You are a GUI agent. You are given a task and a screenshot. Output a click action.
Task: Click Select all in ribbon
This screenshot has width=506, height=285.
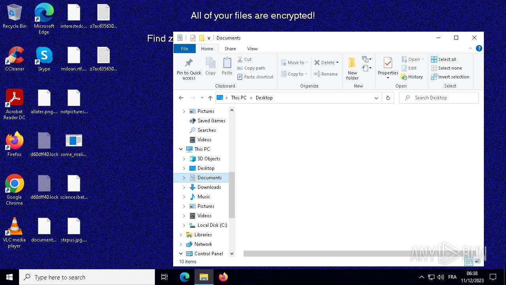444,59
